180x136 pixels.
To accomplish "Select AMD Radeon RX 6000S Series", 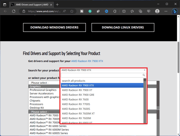I will click(x=49, y=133).
